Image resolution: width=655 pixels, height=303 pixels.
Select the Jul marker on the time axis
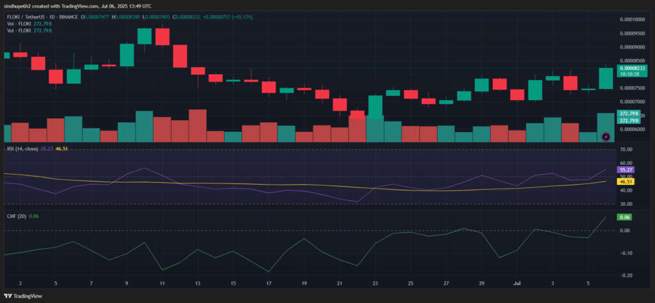coord(516,283)
